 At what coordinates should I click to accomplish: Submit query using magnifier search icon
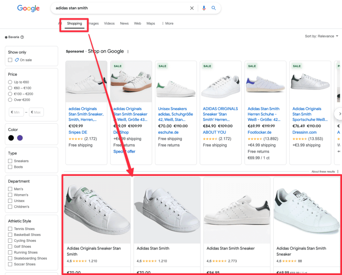coord(214,8)
